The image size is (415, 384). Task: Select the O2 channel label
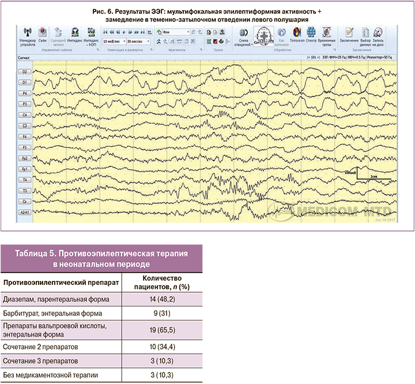click(x=25, y=72)
